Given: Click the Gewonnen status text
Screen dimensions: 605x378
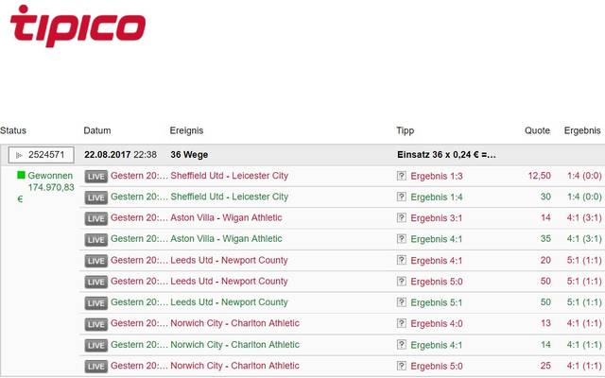Looking at the screenshot, I should point(50,176).
